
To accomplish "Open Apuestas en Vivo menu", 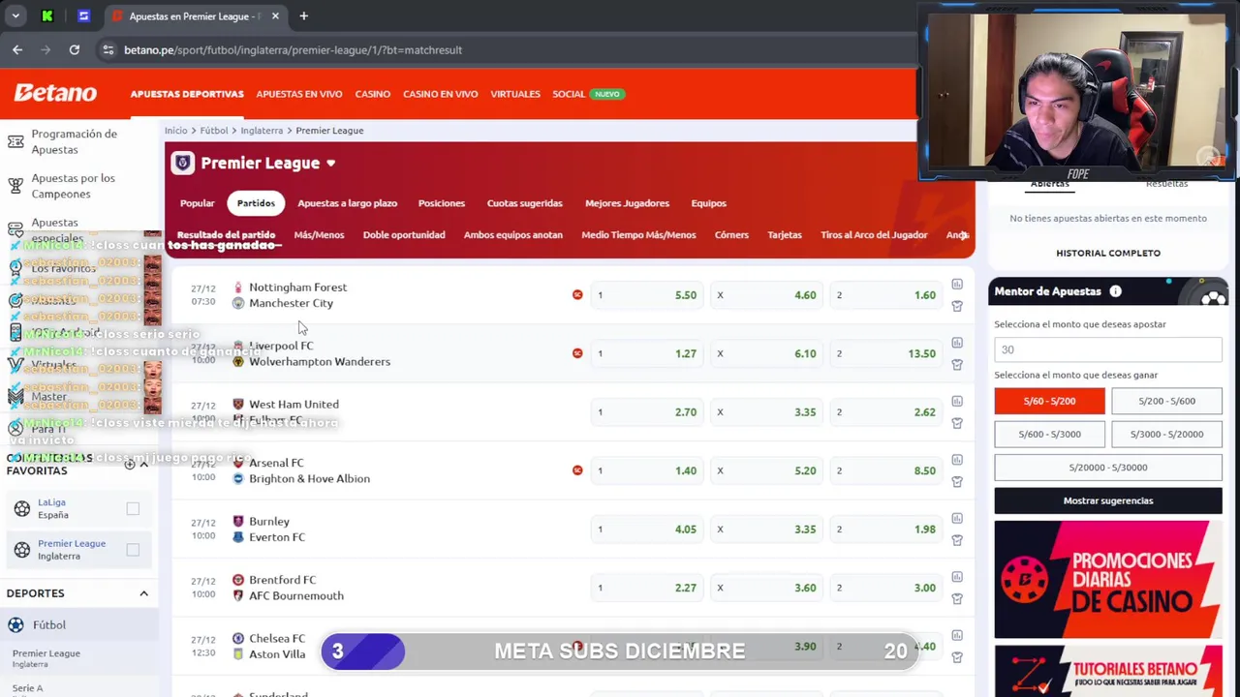I will coord(298,94).
